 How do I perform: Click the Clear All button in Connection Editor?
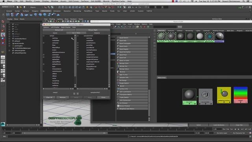(x=49, y=97)
